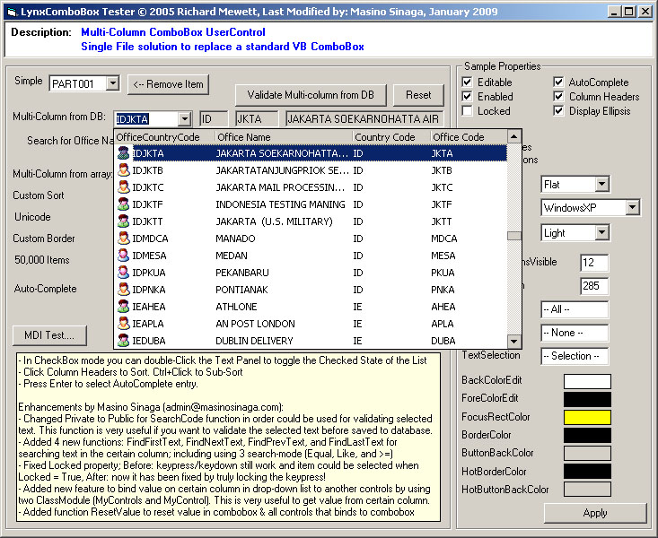Click the person icon beside IDJKTT row

pos(124,221)
